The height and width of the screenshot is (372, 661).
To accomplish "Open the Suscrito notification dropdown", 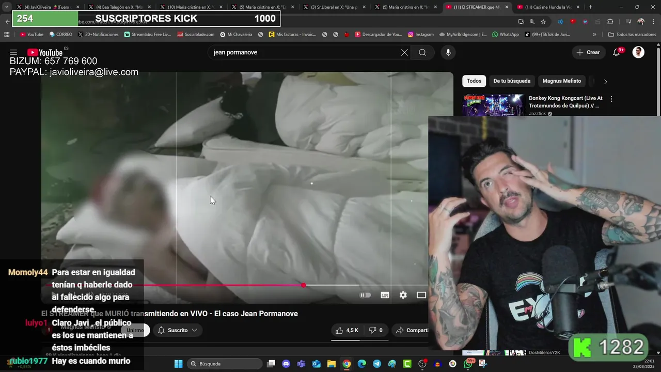I will click(x=178, y=330).
